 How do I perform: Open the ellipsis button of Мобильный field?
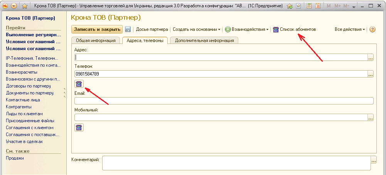(371, 118)
